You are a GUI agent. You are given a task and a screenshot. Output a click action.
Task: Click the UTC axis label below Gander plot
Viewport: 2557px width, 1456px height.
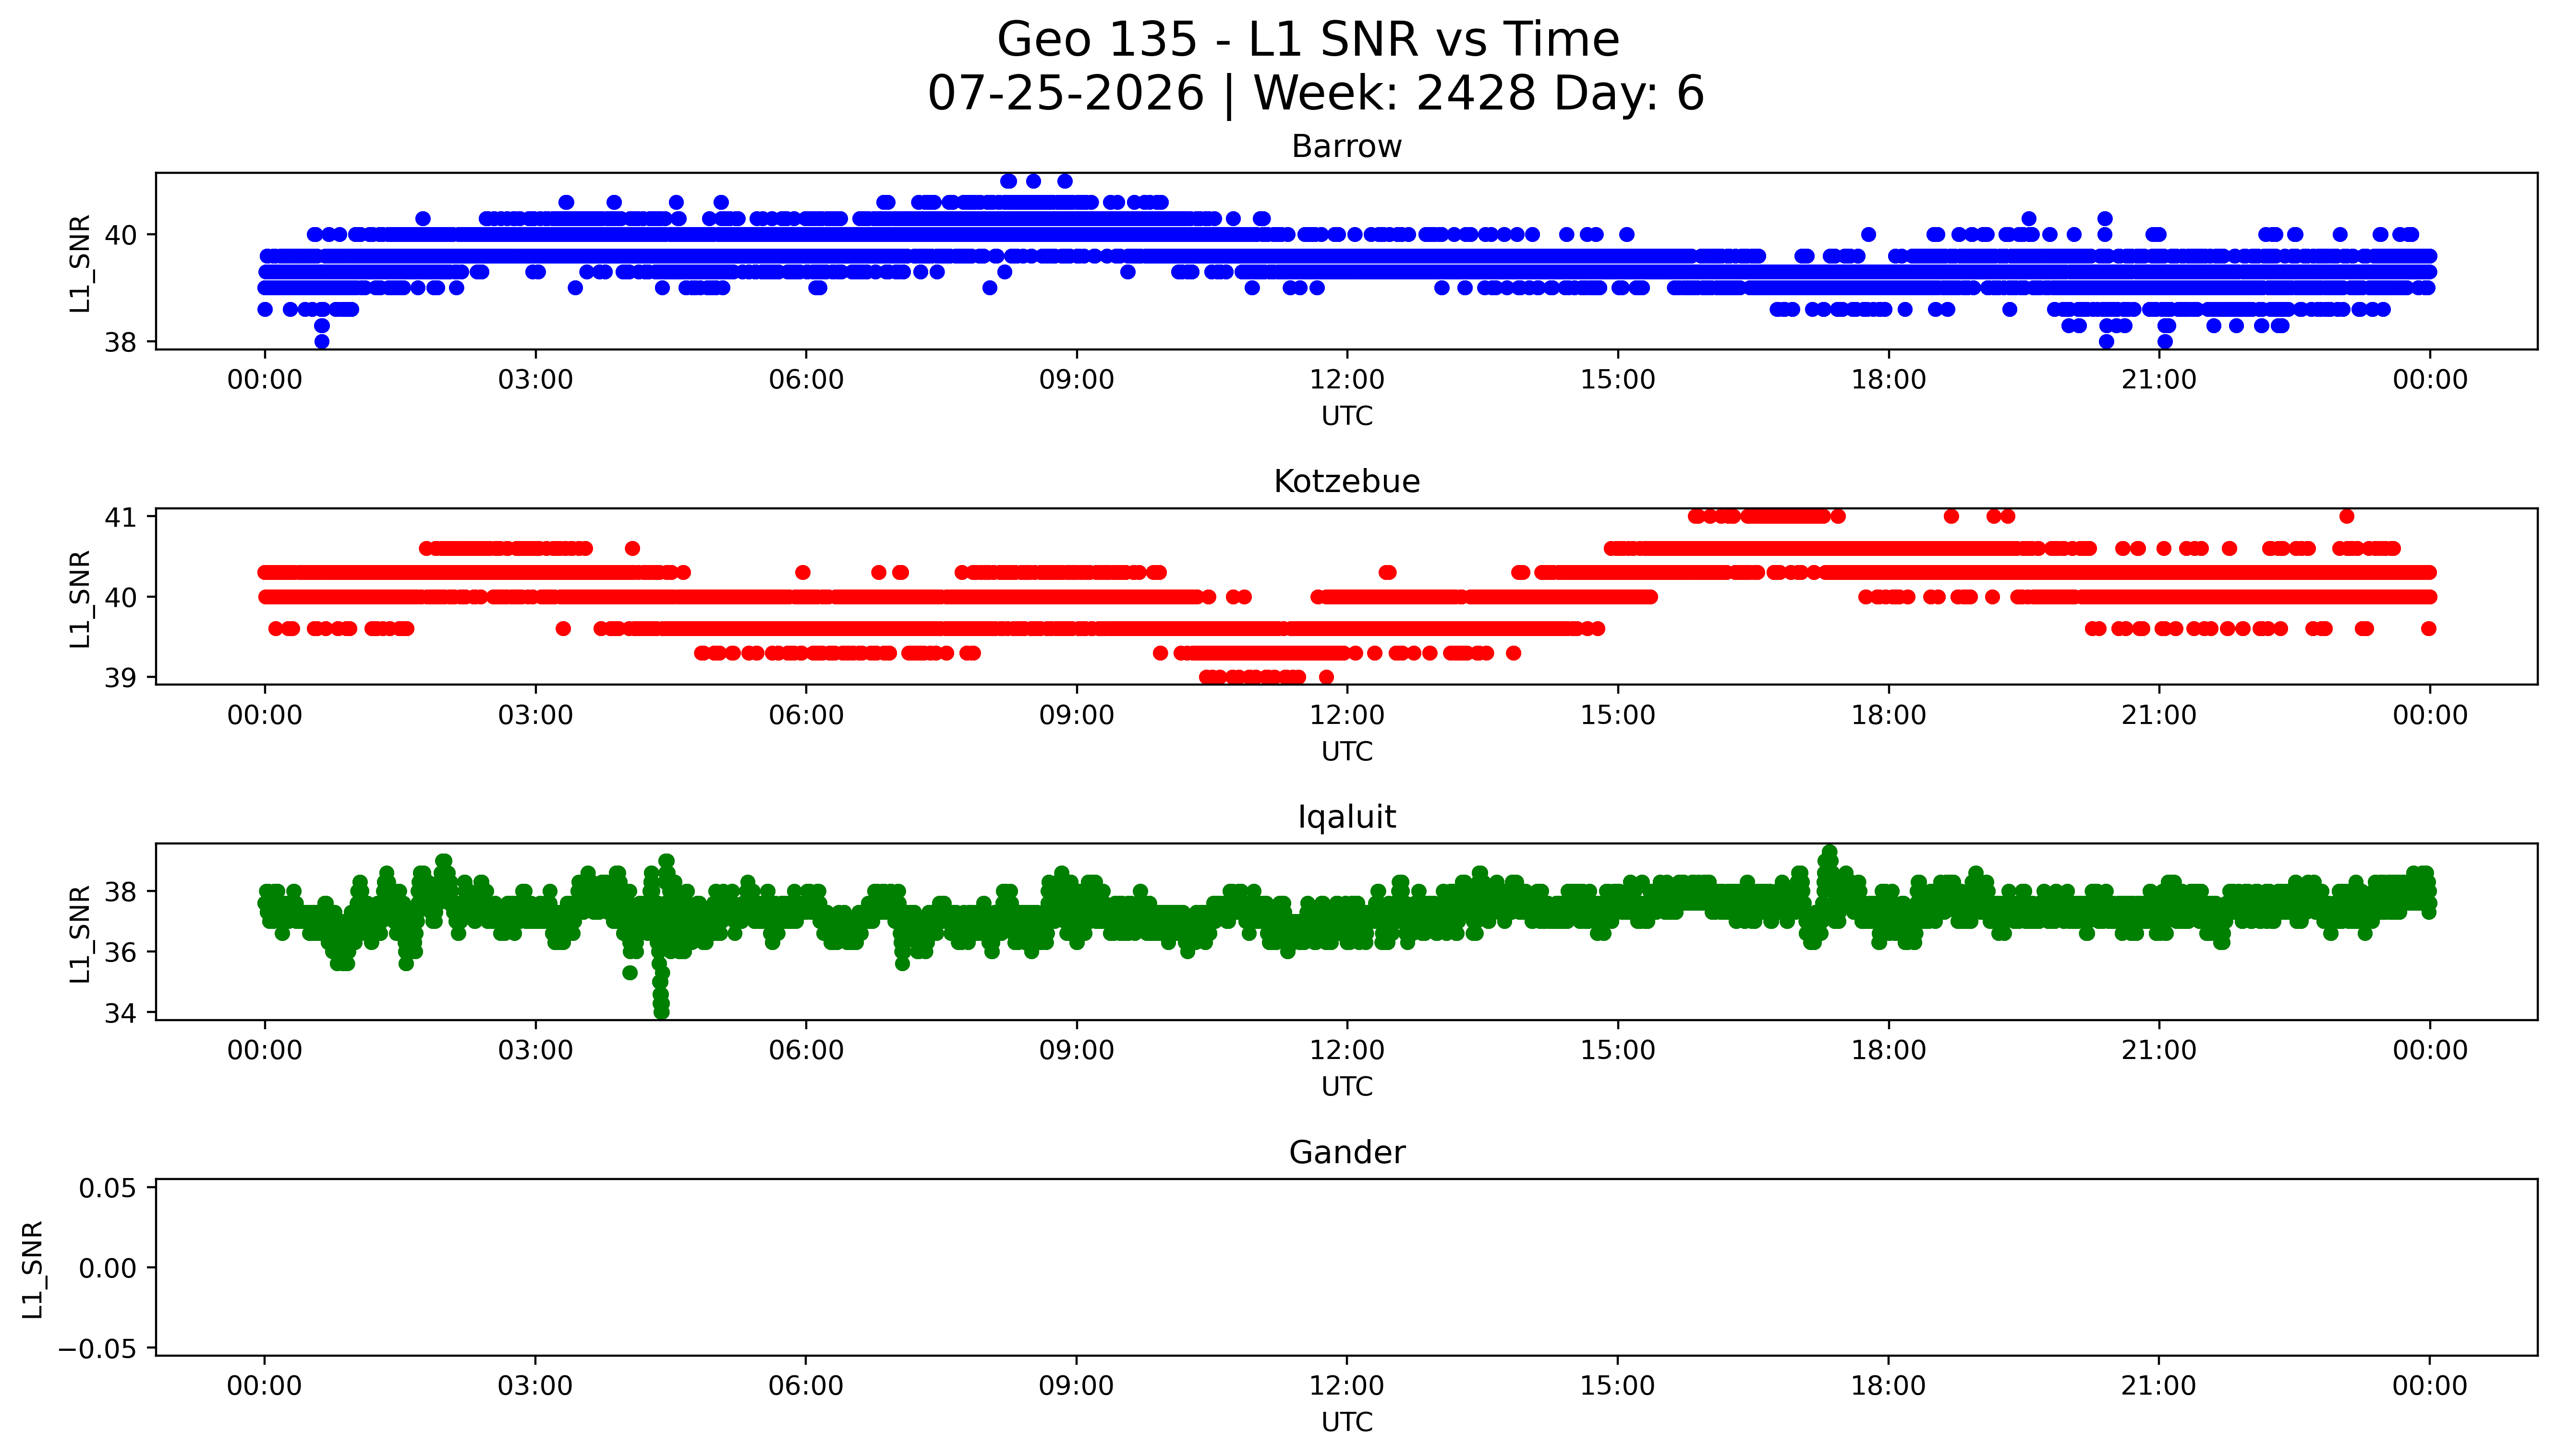pos(1346,1422)
